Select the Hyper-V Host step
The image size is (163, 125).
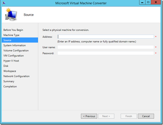point(11,61)
